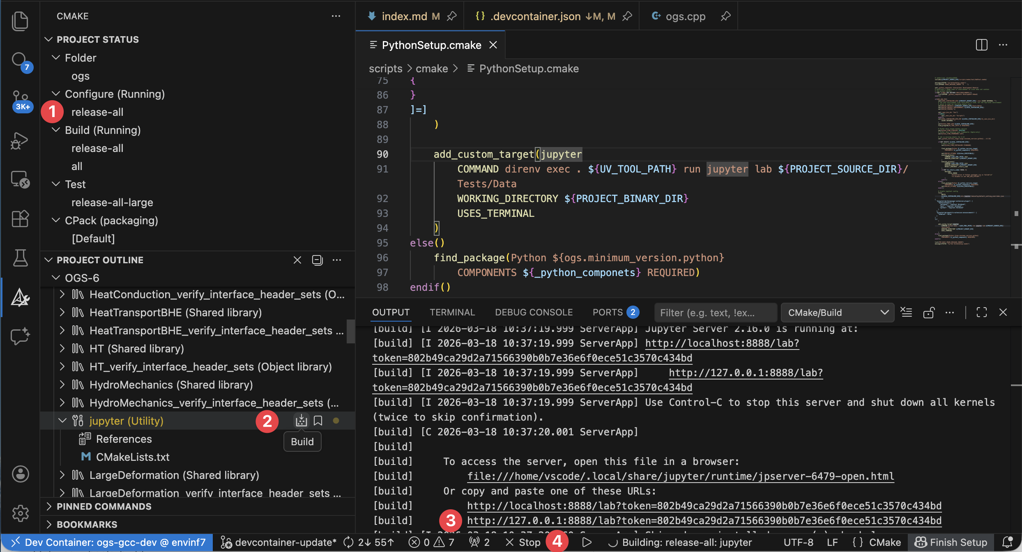Viewport: 1022px width, 552px height.
Task: Click the devcontainer-update* branch indicator
Action: (x=279, y=542)
